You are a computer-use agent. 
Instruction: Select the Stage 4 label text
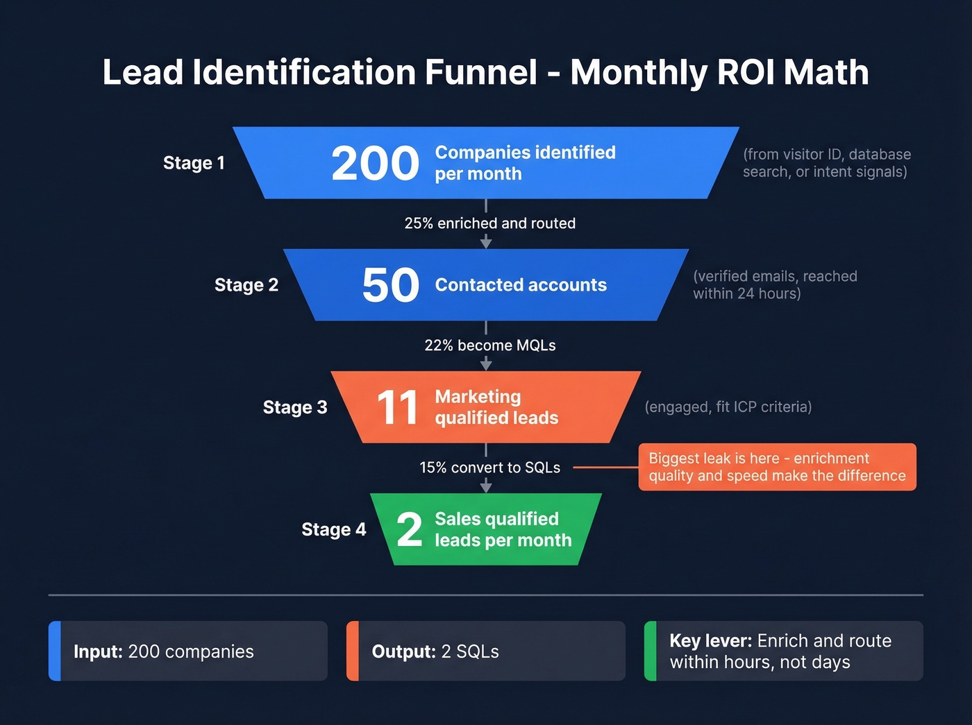[334, 529]
